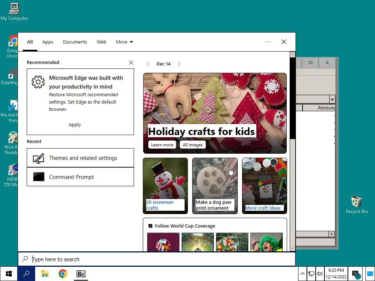Screen dimensions: 375x281
Task: Click Learn more on holiday crafts
Action: point(162,145)
